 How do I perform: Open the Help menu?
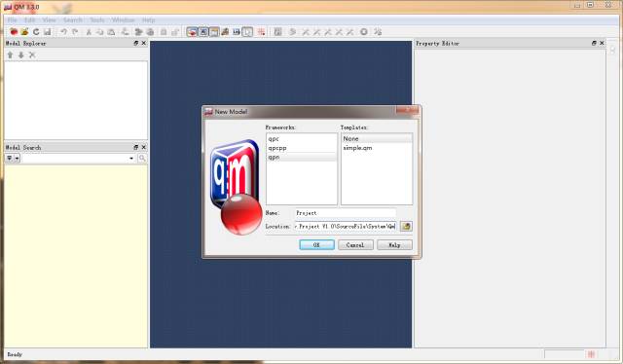click(x=148, y=19)
